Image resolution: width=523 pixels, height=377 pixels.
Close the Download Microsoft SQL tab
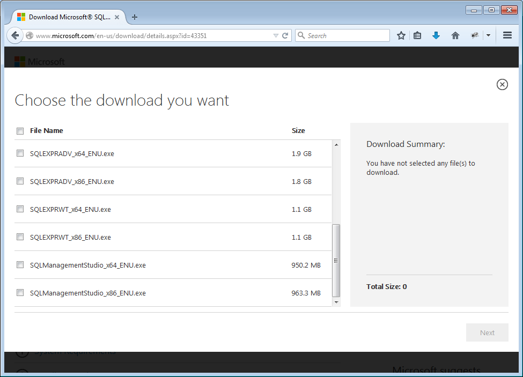(x=117, y=17)
